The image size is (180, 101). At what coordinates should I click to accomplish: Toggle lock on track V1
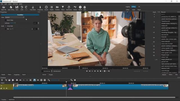pyautogui.click(x=1, y=88)
